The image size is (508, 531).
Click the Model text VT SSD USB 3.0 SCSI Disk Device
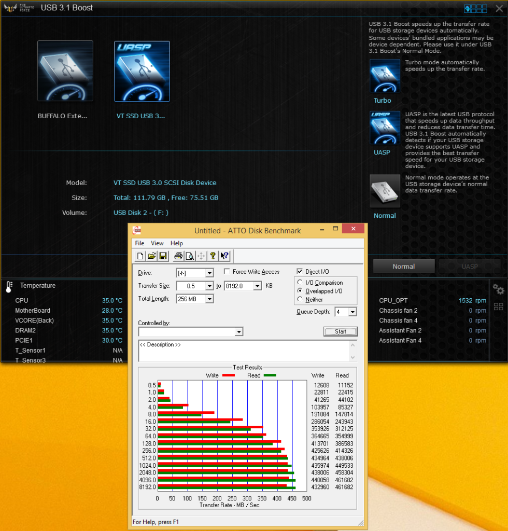[165, 183]
